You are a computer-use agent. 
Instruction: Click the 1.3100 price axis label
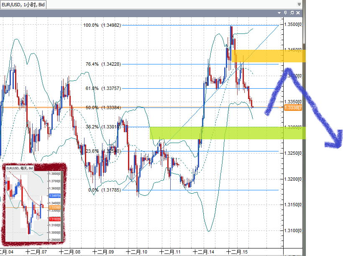293,230
